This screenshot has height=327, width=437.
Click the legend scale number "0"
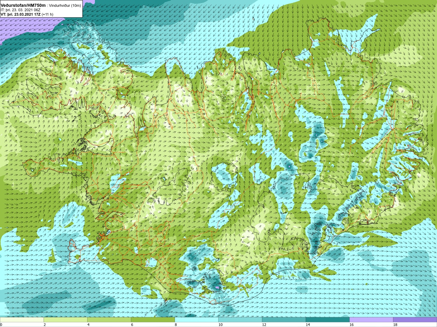pos(1,325)
